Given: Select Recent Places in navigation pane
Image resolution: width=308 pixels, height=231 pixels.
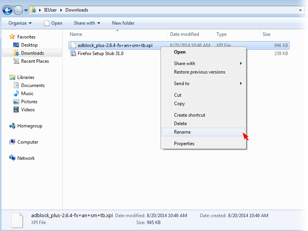Looking at the screenshot, I should 35,61.
